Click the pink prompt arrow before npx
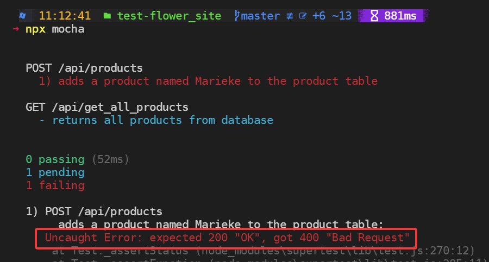Screen dimensions: 489x262 click(x=16, y=29)
